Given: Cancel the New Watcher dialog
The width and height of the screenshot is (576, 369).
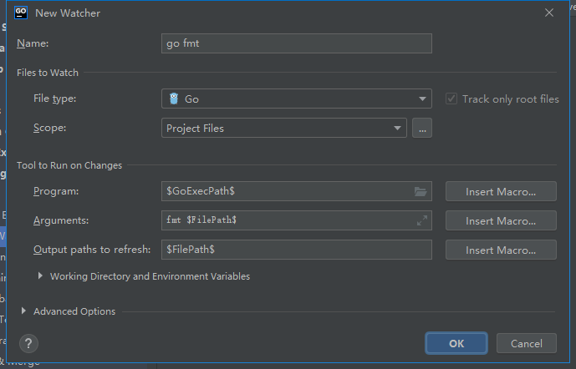Looking at the screenshot, I should coord(526,343).
